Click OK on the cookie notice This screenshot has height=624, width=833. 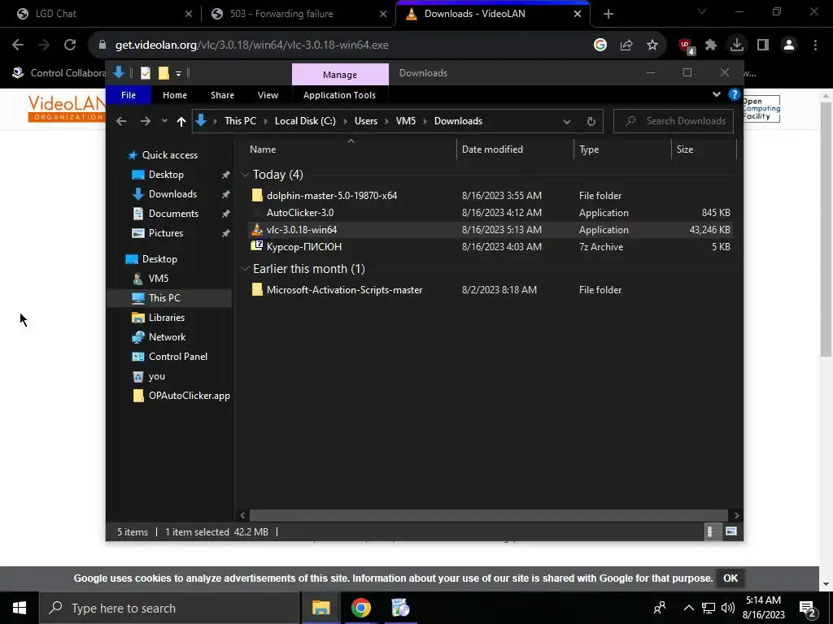tap(731, 578)
